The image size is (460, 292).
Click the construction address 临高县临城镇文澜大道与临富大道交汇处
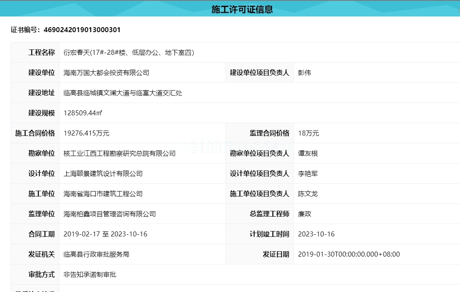click(x=124, y=93)
